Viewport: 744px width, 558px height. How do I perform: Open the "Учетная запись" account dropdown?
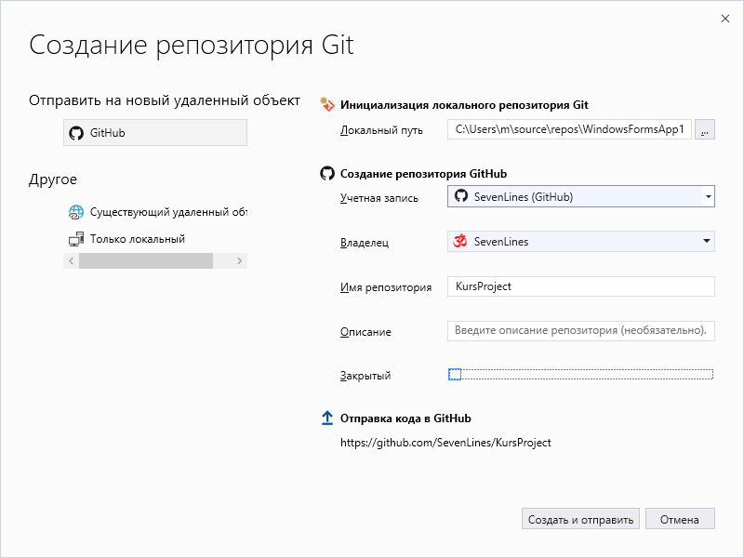pos(580,196)
